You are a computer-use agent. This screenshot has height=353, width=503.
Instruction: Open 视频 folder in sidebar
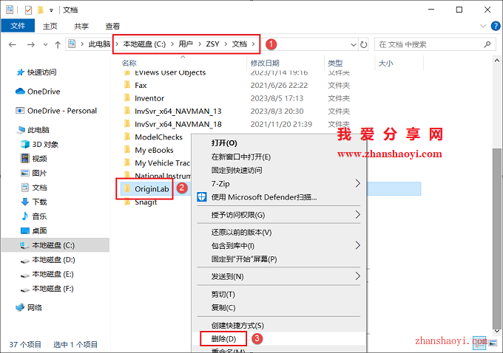[x=39, y=159]
